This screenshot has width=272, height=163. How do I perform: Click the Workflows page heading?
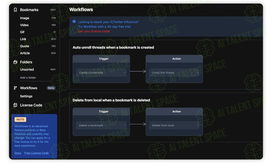(81, 10)
